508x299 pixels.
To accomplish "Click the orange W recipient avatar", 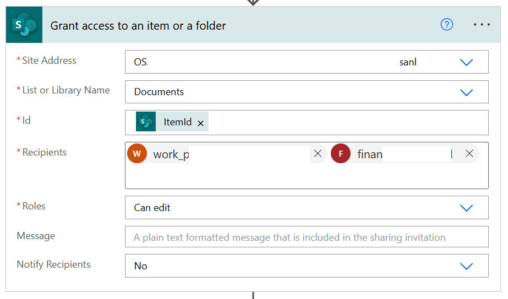I will [137, 154].
